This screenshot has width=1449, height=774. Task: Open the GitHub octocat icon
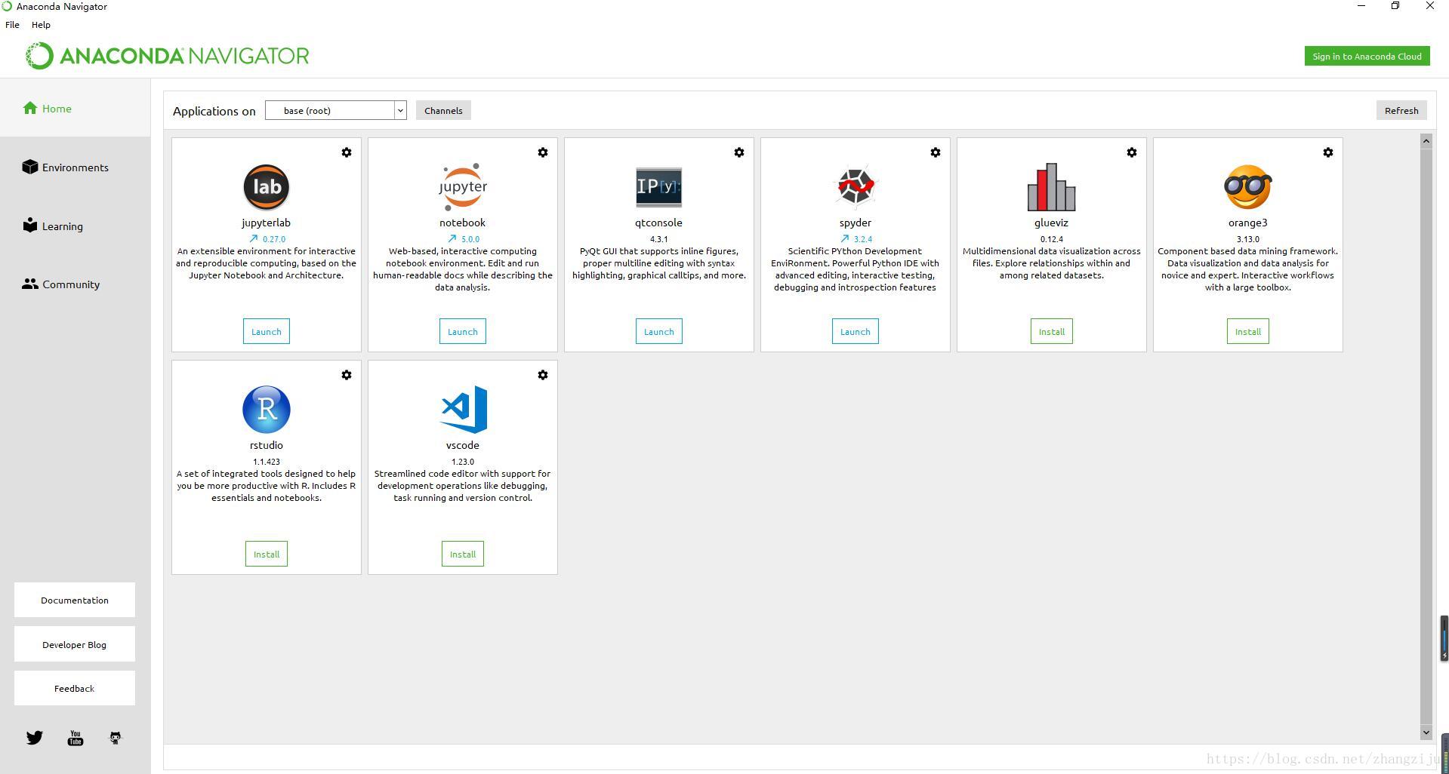click(116, 738)
